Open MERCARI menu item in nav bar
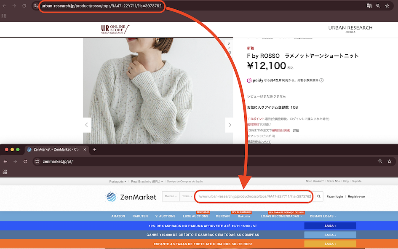 [x=223, y=216]
